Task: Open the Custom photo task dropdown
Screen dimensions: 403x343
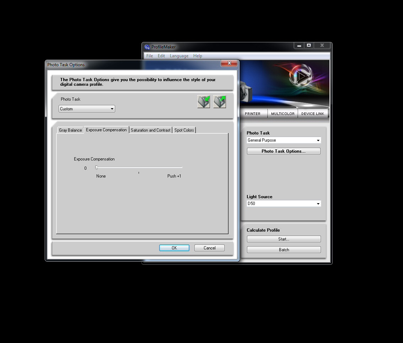Action: click(87, 109)
